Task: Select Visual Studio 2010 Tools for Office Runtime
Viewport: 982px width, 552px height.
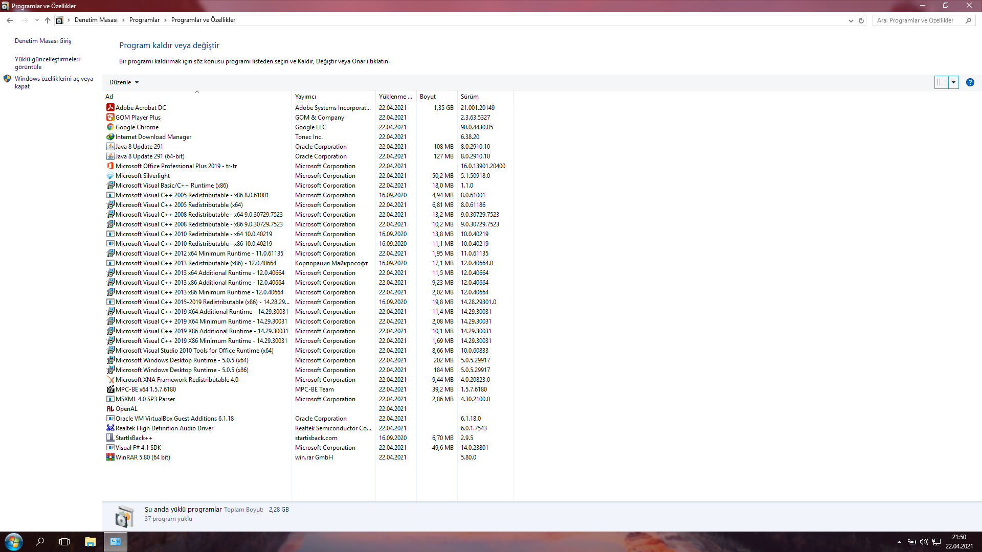Action: click(308, 350)
